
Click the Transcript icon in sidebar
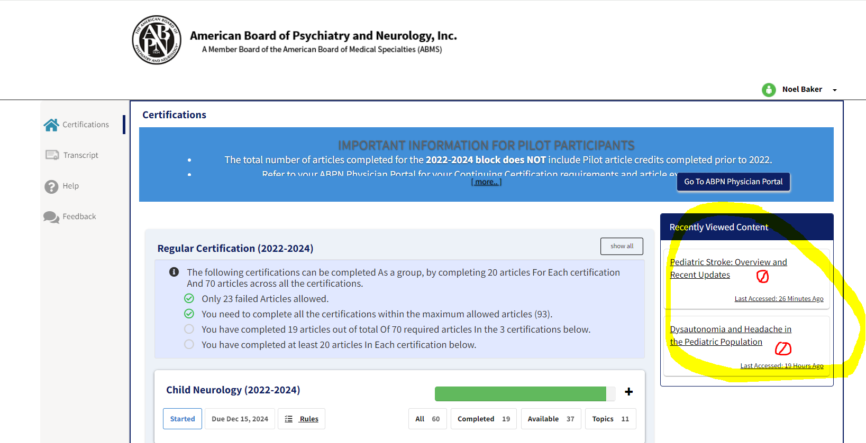[x=52, y=155]
